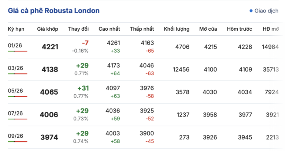Open the 03/26 contract term
Image resolution: width=293 pixels, height=153 pixels.
click(x=15, y=68)
